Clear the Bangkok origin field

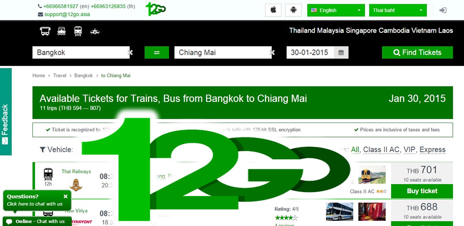(x=130, y=53)
